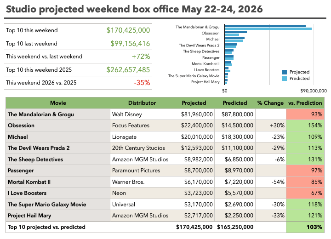Select the 'I Love Boosters' table cell
This screenshot has width=331, height=239.
click(58, 193)
